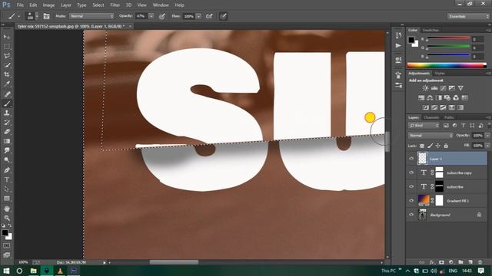Add a layer mask from Layers footer
The width and height of the screenshot is (492, 276).
(441, 262)
